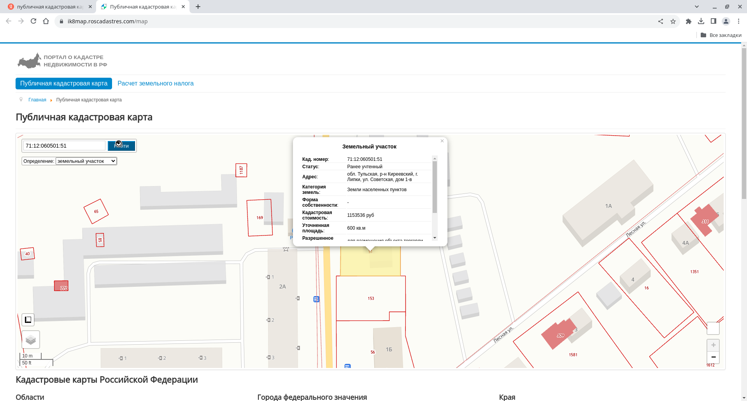Open the map layers switcher
Image resolution: width=747 pixels, height=401 pixels.
point(31,340)
